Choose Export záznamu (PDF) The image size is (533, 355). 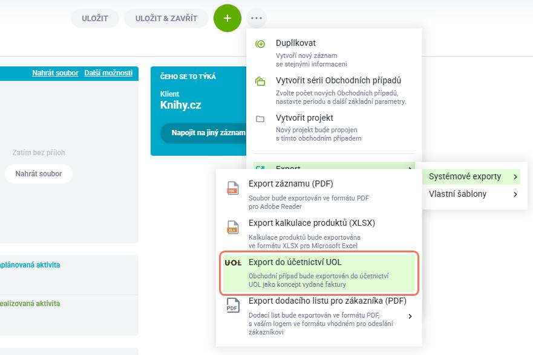pos(319,194)
